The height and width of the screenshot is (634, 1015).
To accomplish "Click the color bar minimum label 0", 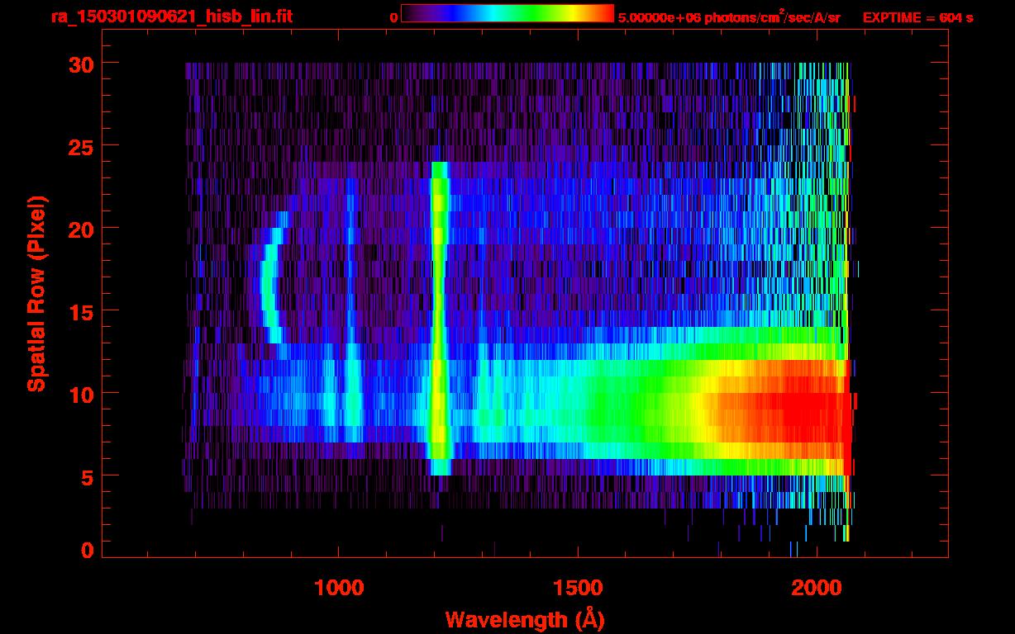I will click(x=393, y=17).
